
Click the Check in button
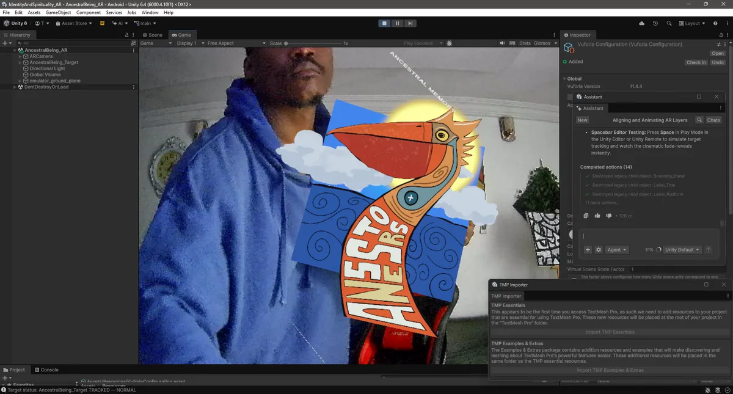pos(696,62)
